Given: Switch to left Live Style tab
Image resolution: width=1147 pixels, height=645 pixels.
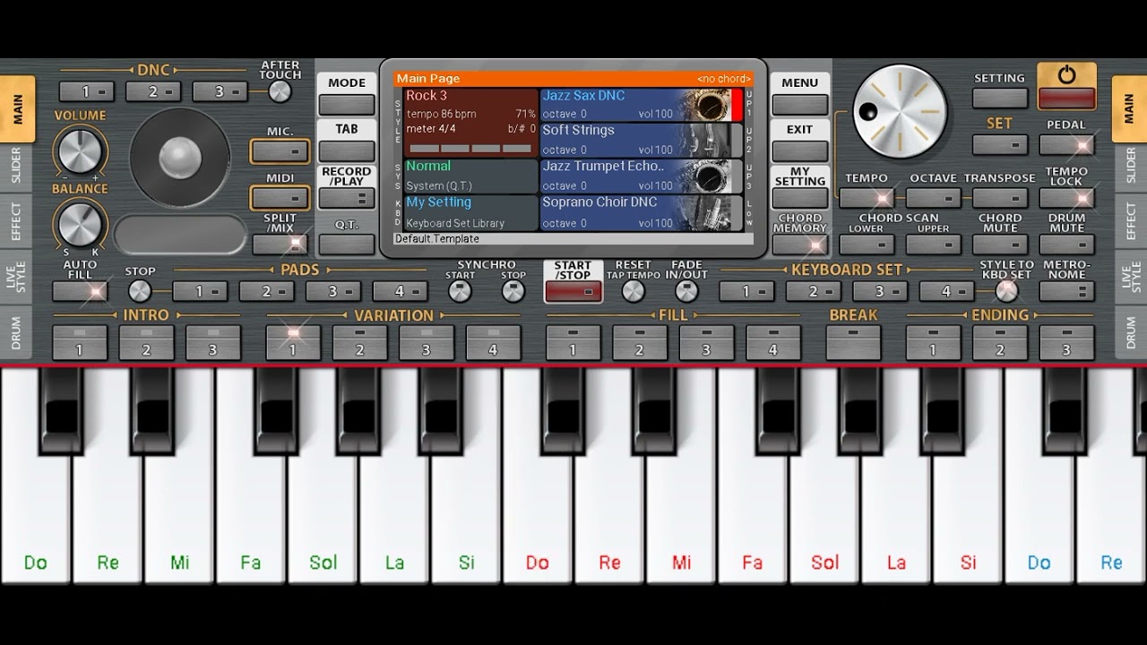Looking at the screenshot, I should (x=17, y=277).
